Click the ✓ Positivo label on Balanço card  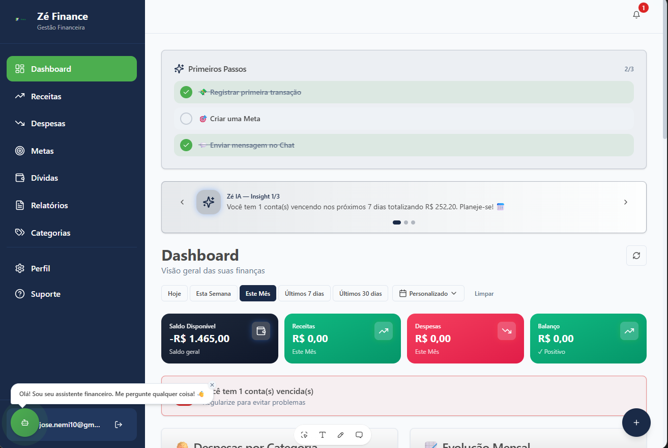(551, 352)
